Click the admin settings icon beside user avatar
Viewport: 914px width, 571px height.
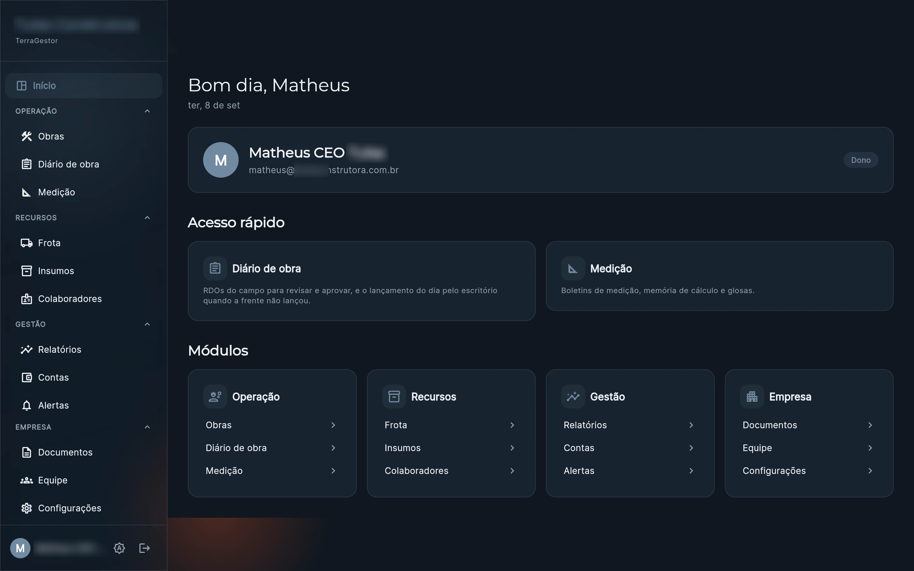click(x=119, y=548)
